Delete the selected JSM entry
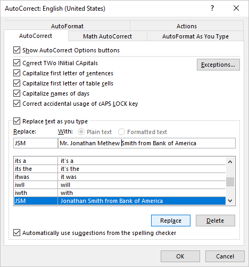The height and width of the screenshot is (267, 249). (215, 221)
